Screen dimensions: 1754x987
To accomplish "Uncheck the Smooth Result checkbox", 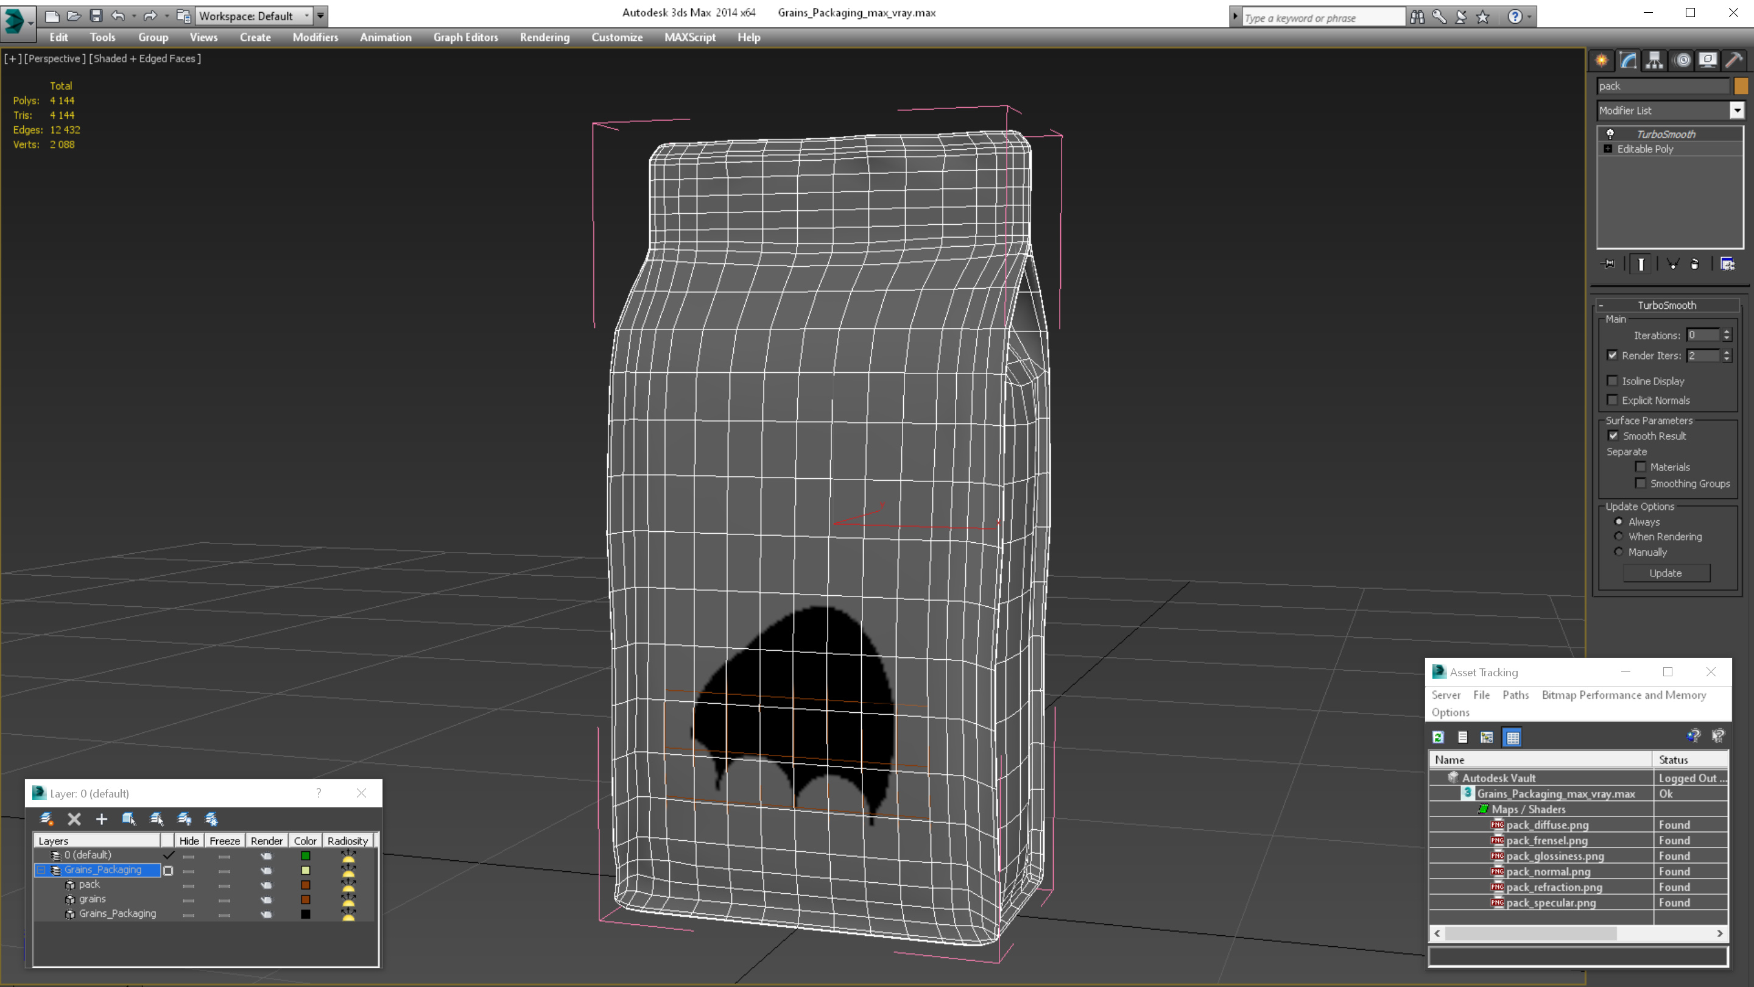I will [x=1613, y=436].
